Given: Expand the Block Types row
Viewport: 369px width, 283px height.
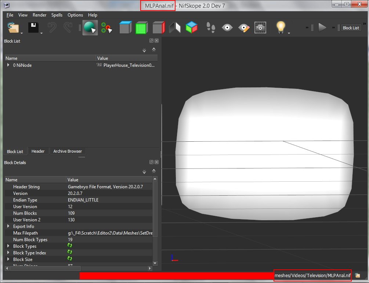Looking at the screenshot, I should pyautogui.click(x=8, y=246).
